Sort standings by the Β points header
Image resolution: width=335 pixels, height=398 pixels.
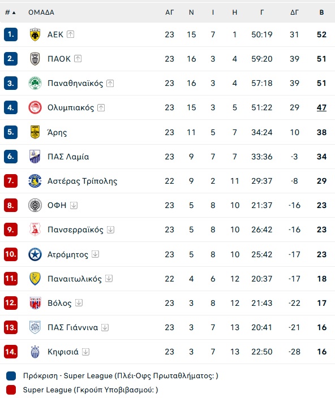pyautogui.click(x=321, y=12)
